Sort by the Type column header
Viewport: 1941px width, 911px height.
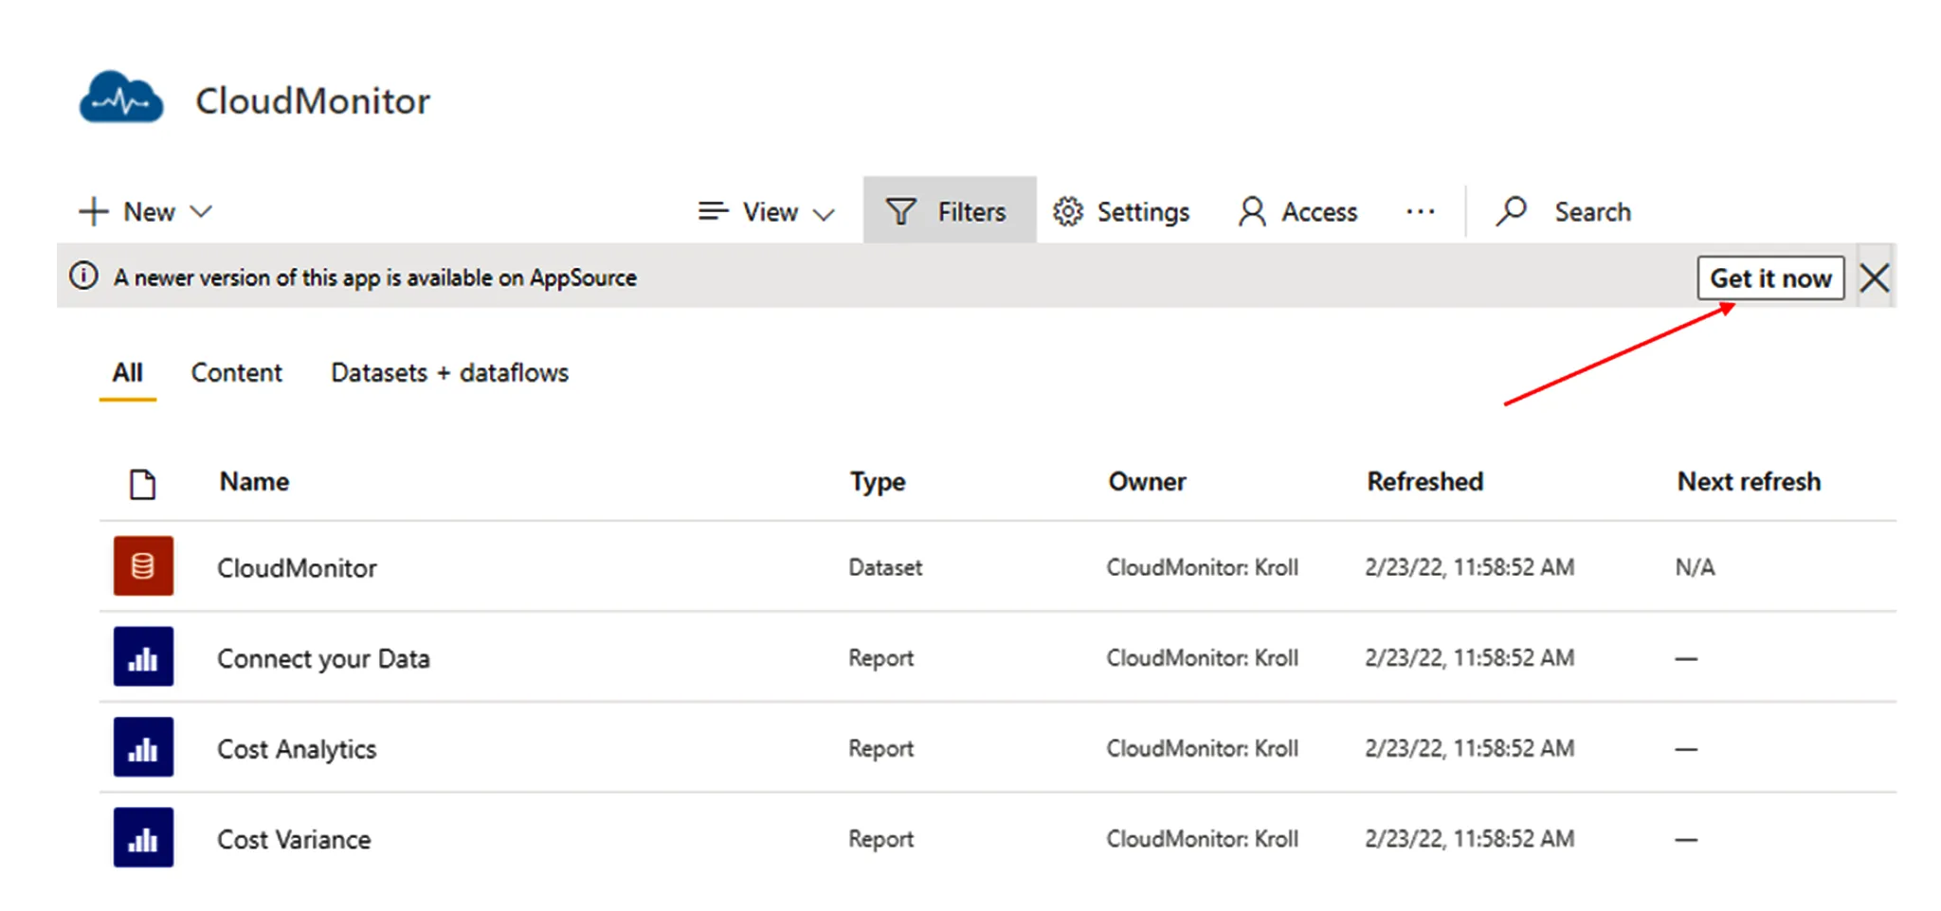878,482
